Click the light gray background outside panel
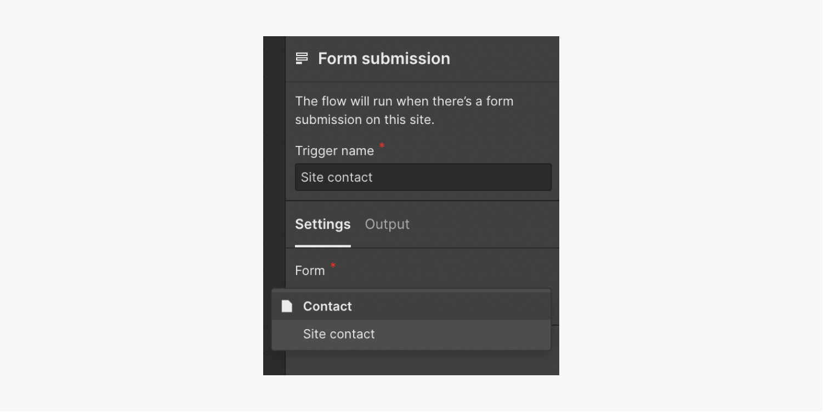Image resolution: width=823 pixels, height=412 pixels. [132, 206]
